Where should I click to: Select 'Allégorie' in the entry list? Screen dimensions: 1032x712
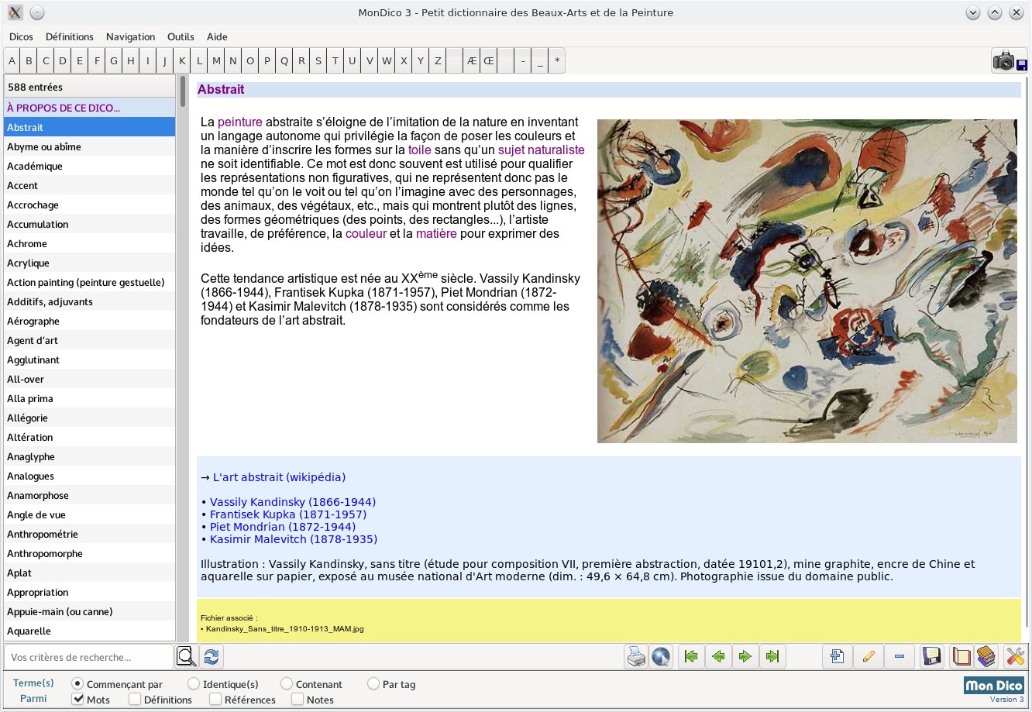click(x=90, y=418)
